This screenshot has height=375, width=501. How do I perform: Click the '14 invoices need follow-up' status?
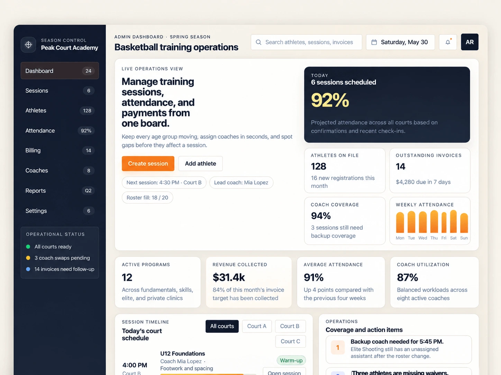[60, 269]
